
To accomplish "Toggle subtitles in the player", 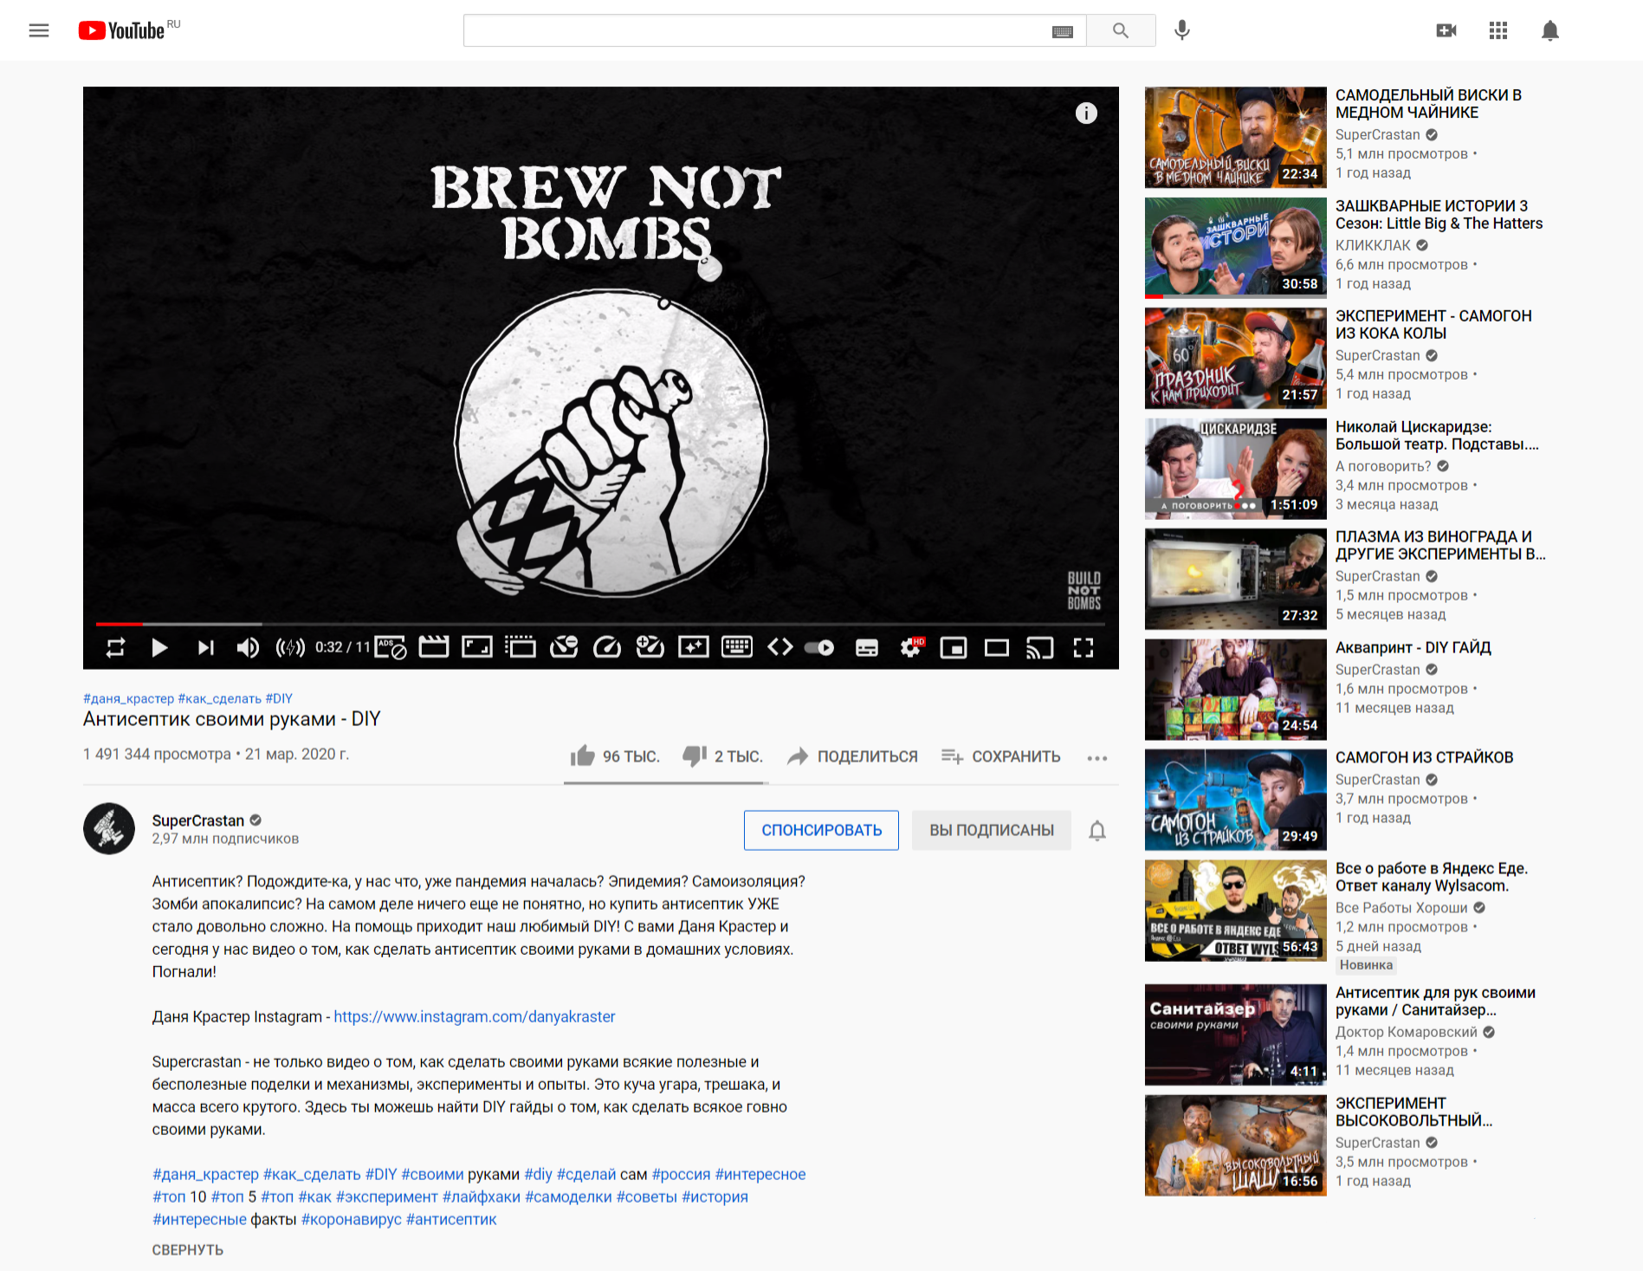I will point(867,647).
